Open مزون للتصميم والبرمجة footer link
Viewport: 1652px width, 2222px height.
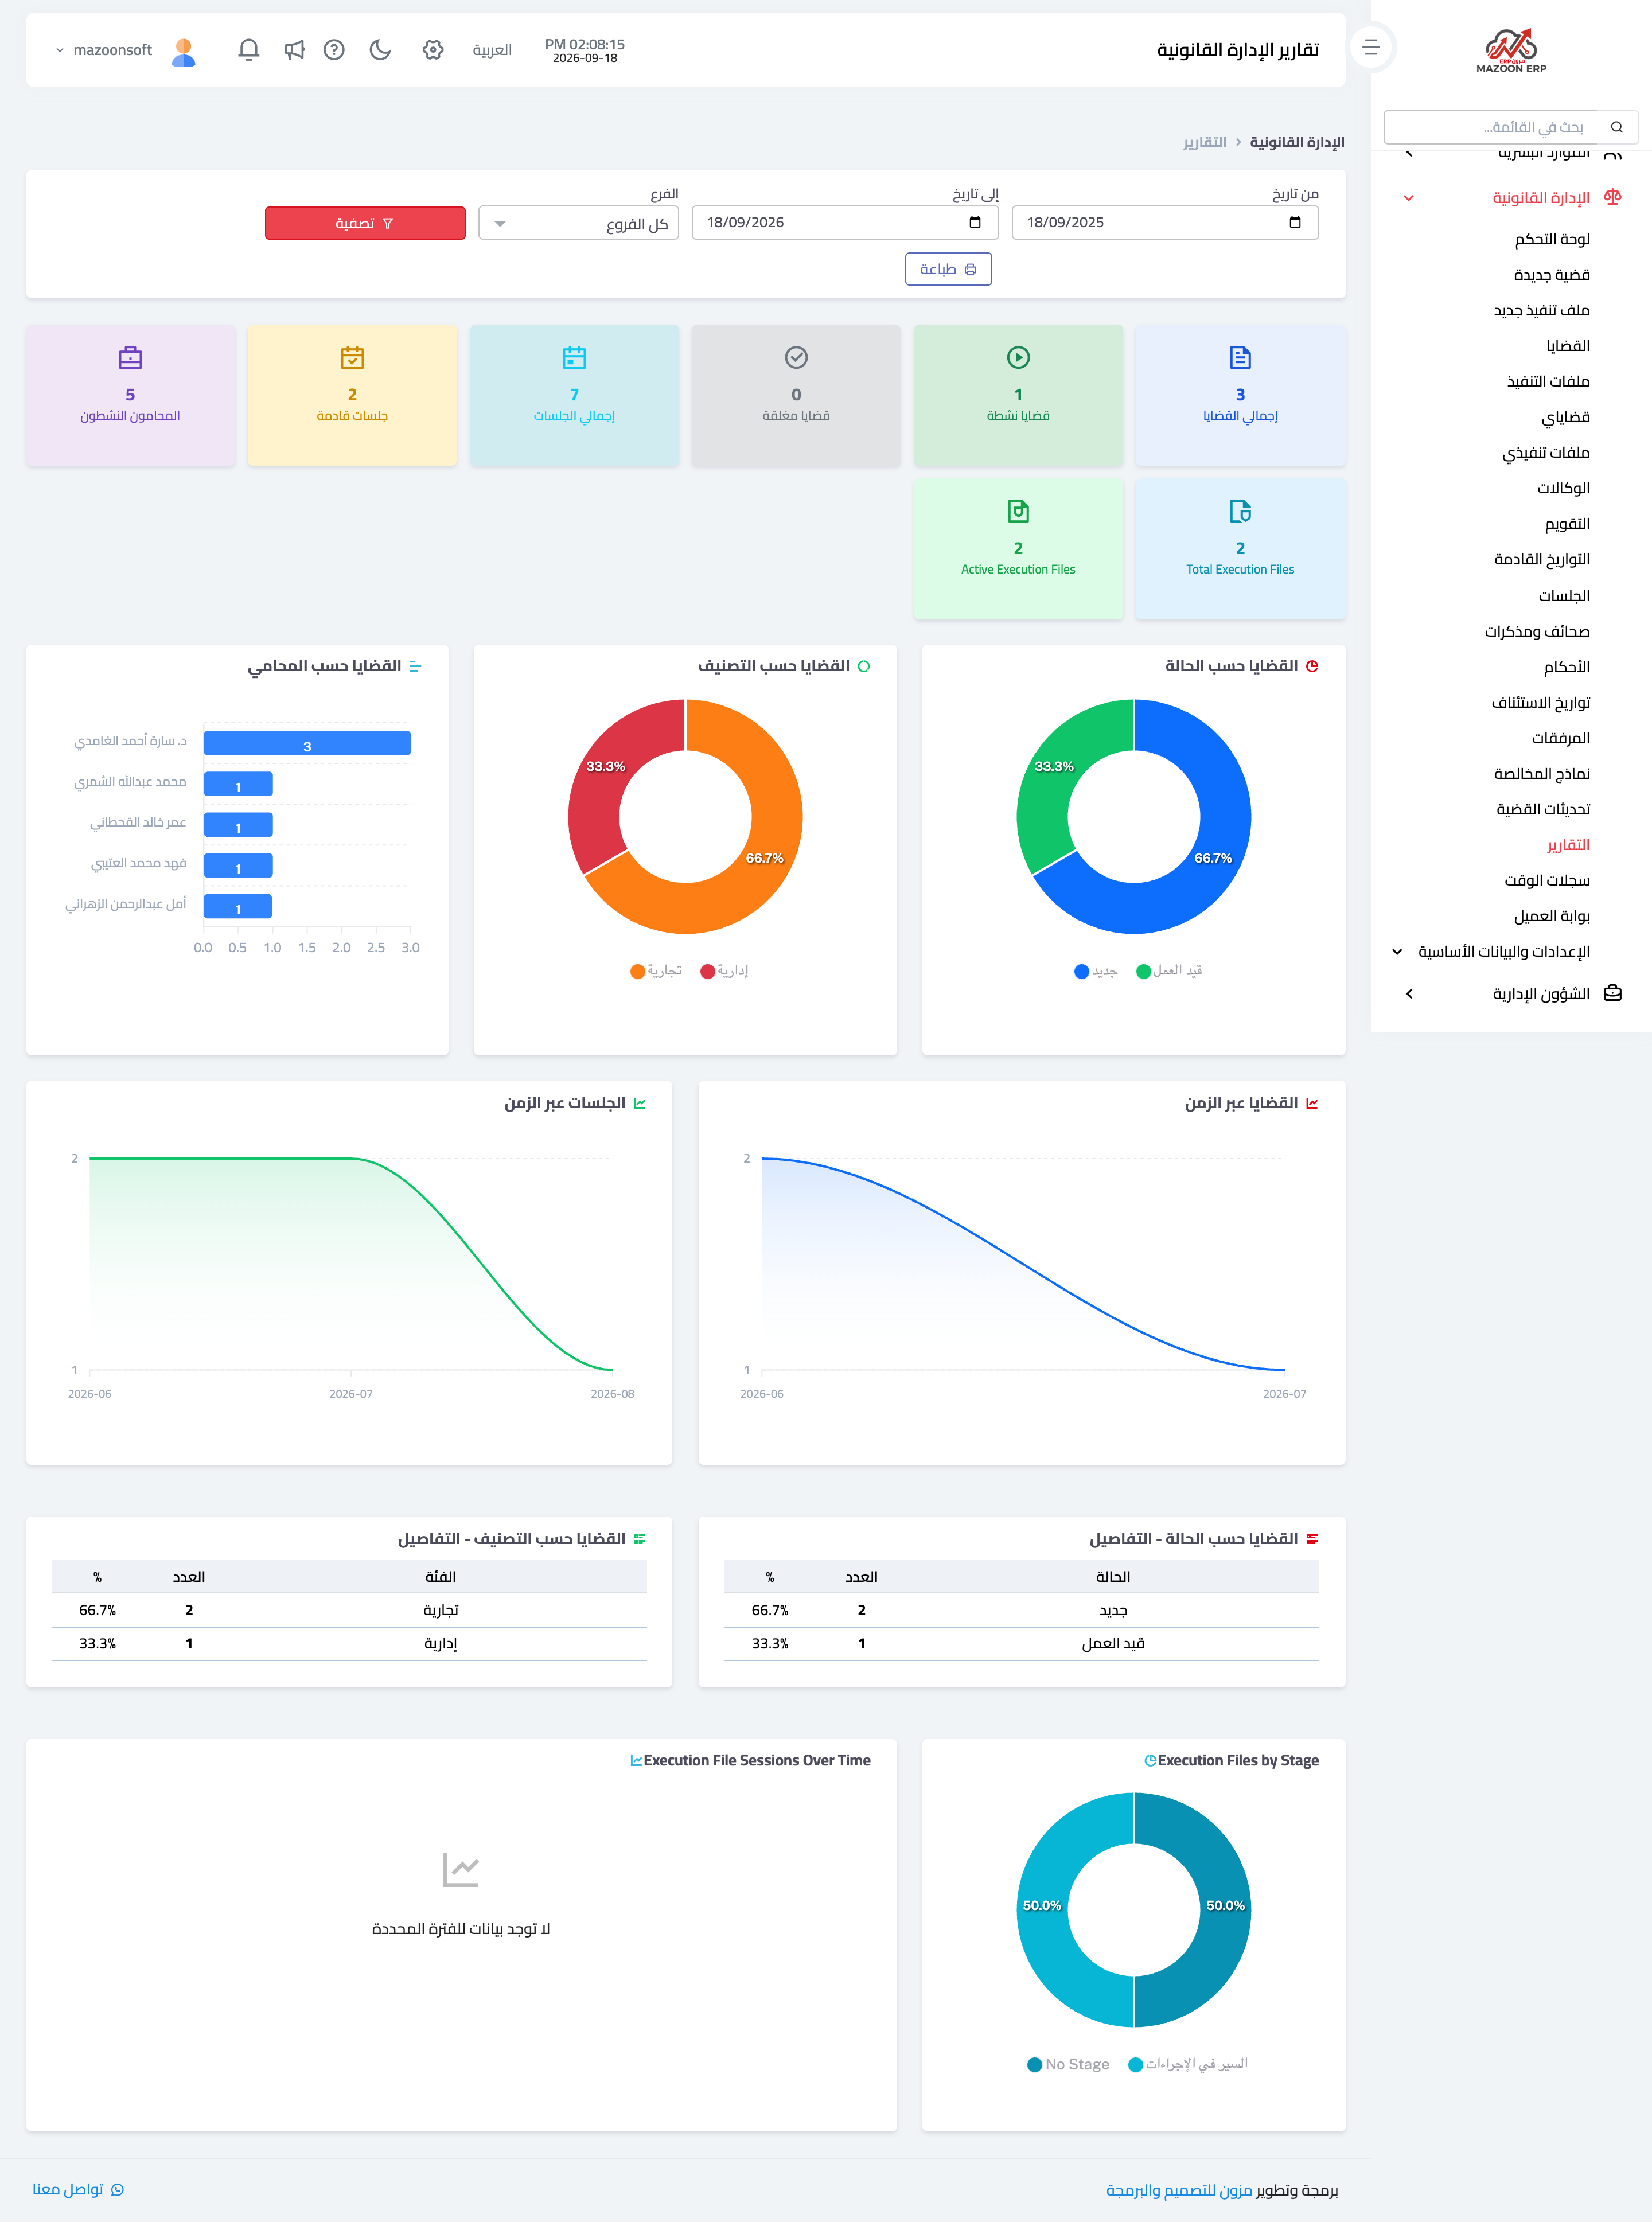coord(1179,2190)
